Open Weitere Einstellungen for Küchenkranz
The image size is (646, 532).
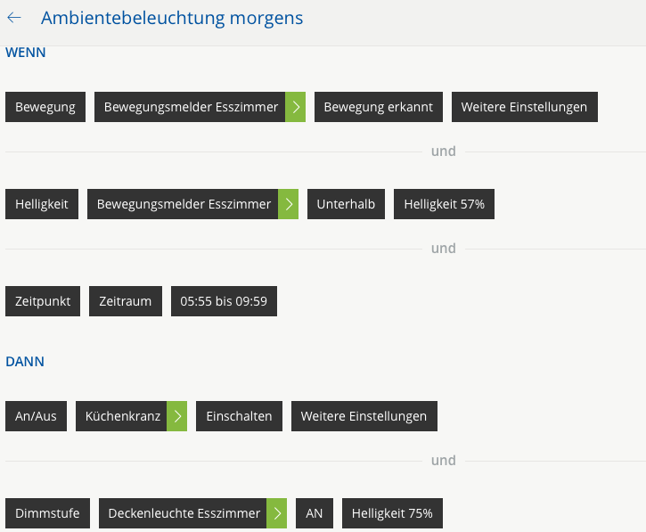364,416
